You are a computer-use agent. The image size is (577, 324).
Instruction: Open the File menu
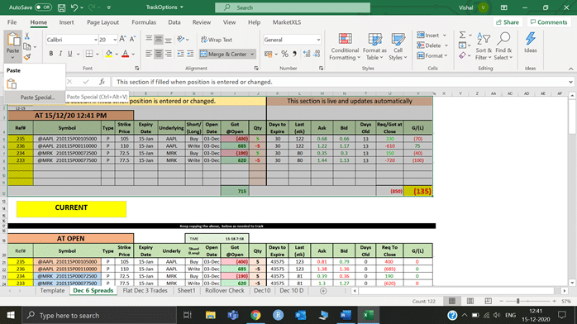pos(12,22)
